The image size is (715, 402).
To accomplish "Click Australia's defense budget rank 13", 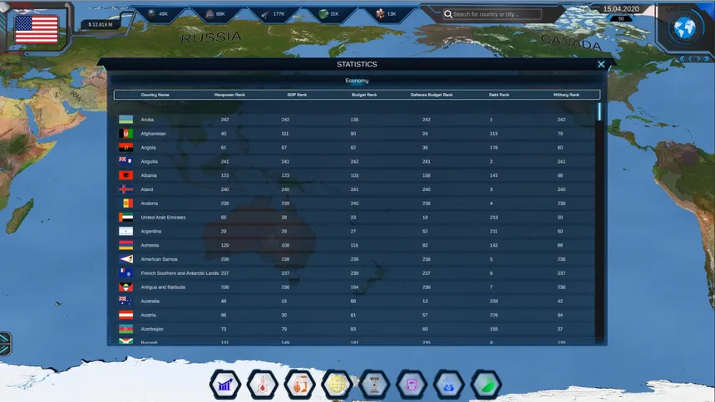I will tap(425, 301).
